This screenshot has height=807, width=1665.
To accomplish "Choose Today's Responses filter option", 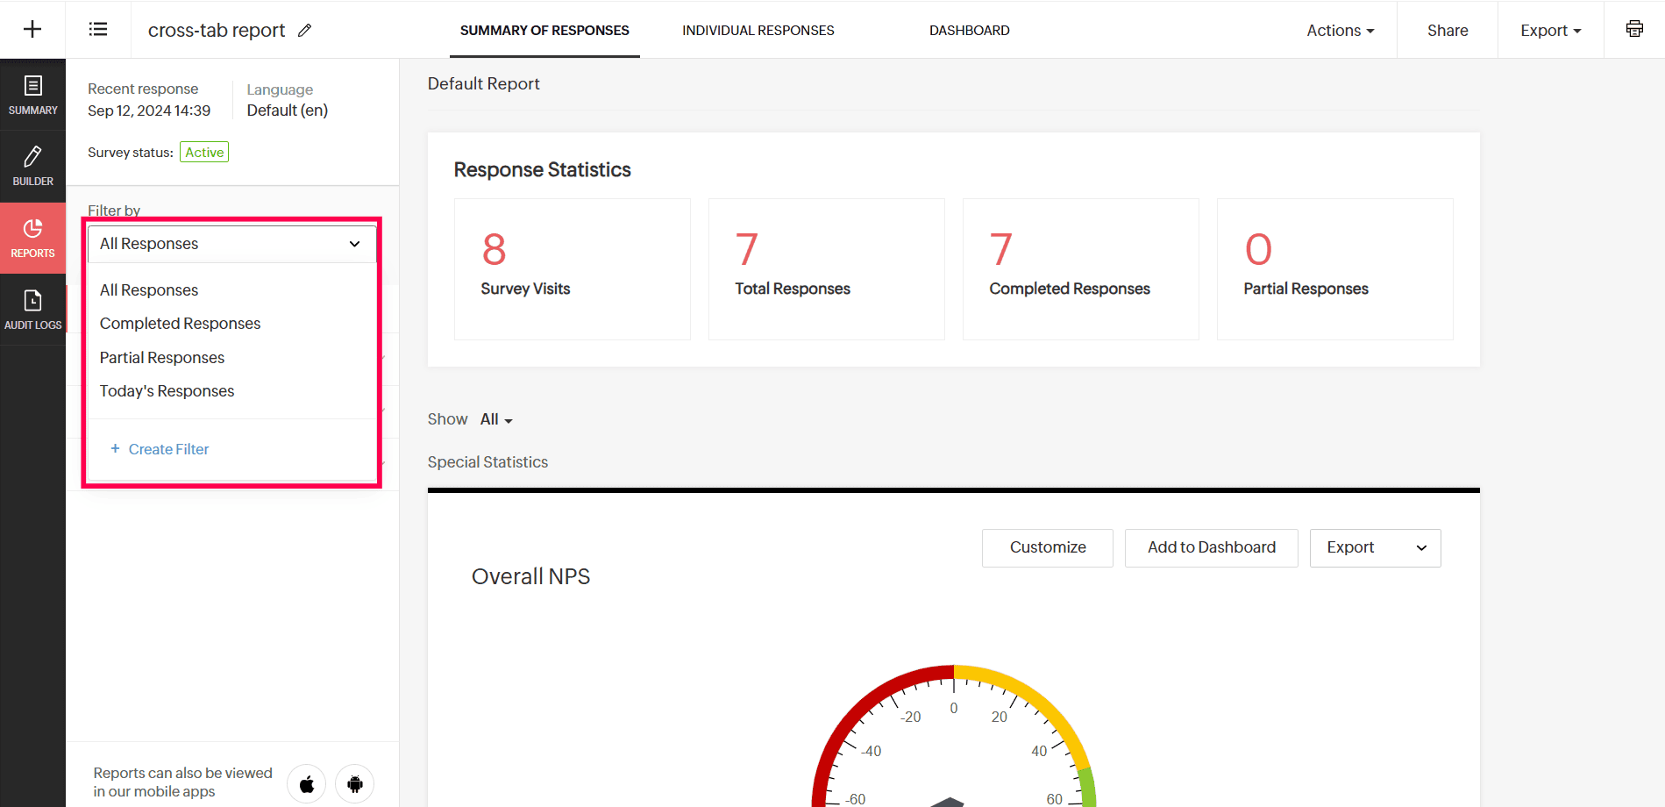I will click(167, 391).
